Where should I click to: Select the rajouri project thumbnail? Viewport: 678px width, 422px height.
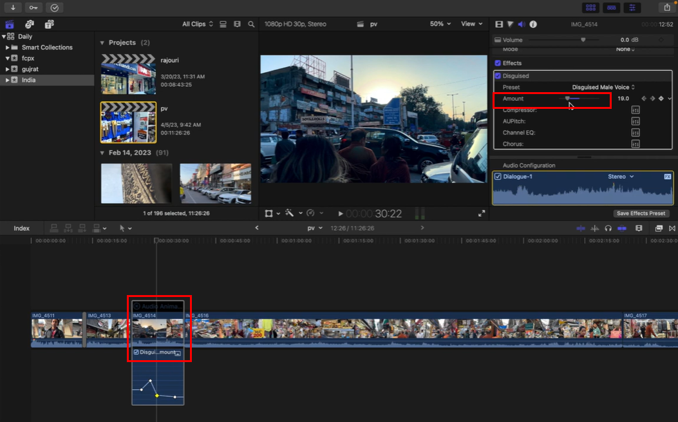pyautogui.click(x=128, y=75)
